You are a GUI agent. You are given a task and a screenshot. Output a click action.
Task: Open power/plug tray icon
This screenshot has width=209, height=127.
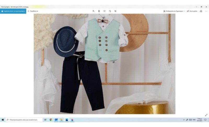click(x=187, y=120)
